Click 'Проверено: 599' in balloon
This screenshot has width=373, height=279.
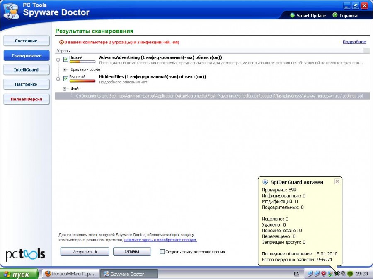(279, 190)
